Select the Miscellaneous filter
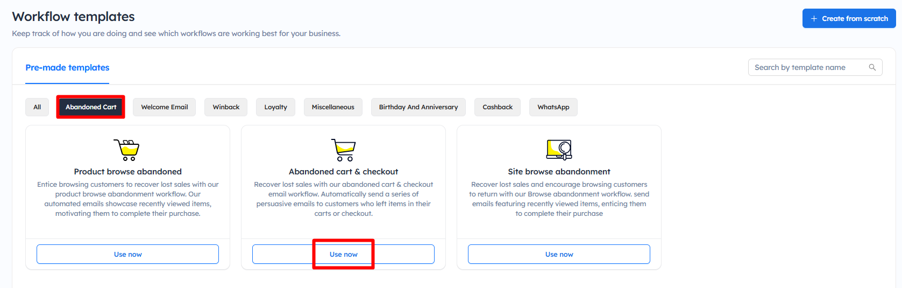This screenshot has width=902, height=288. coord(333,107)
